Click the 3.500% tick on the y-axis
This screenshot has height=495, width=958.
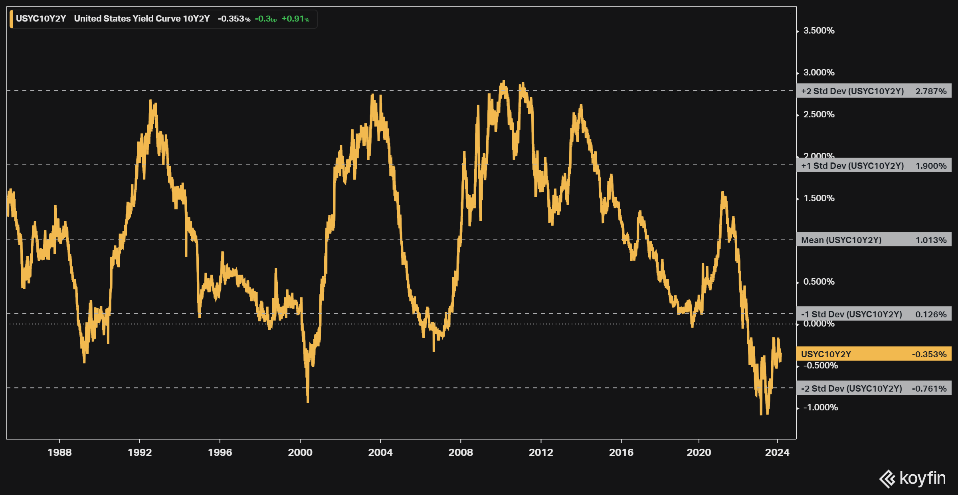[819, 31]
